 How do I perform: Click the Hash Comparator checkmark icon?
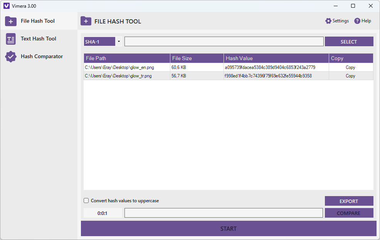[x=11, y=57]
